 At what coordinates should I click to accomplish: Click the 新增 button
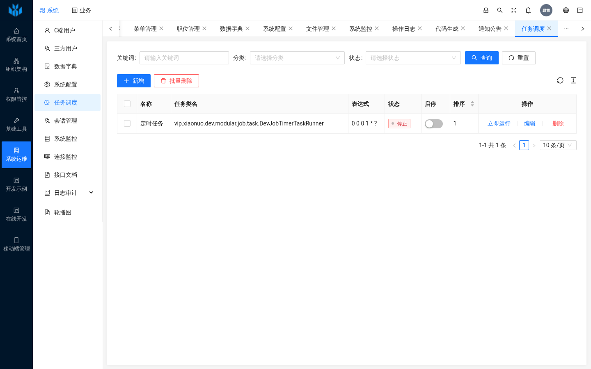click(x=134, y=81)
